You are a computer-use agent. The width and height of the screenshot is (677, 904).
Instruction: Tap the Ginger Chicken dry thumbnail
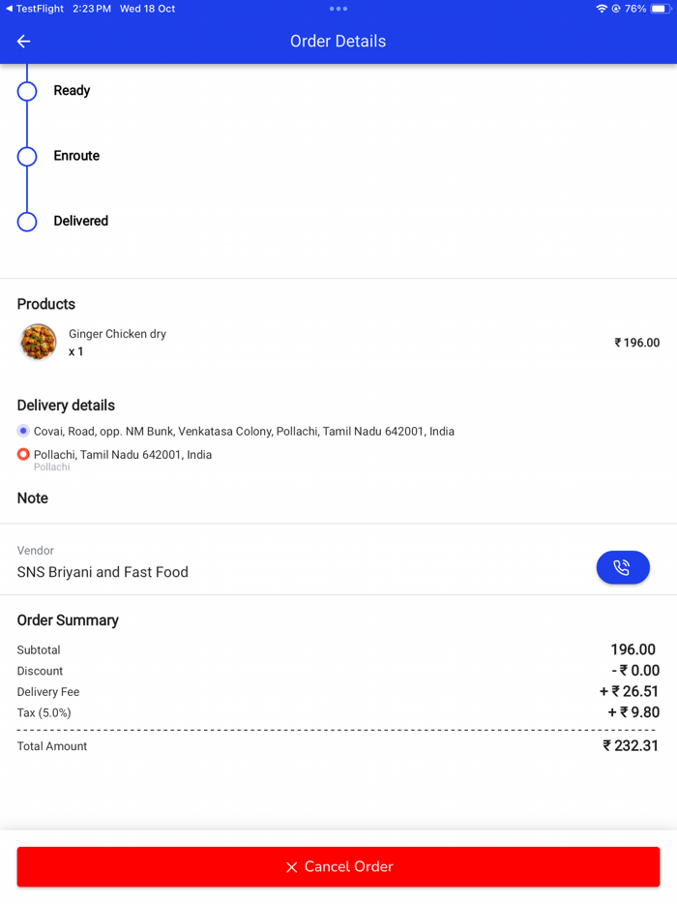pyautogui.click(x=37, y=342)
